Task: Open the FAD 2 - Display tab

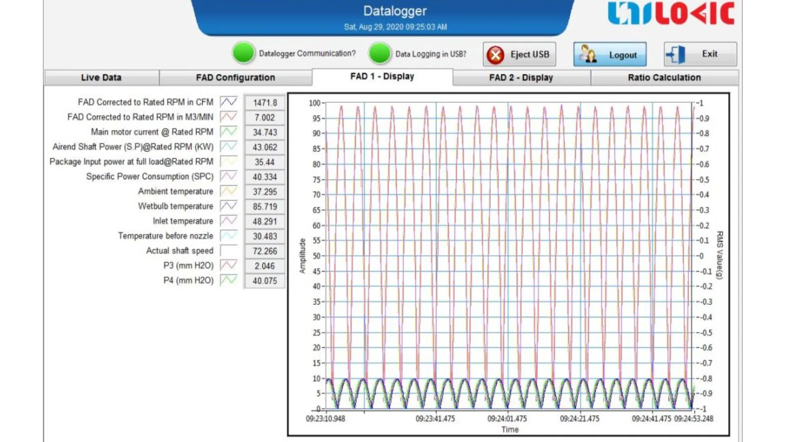Action: click(x=521, y=78)
